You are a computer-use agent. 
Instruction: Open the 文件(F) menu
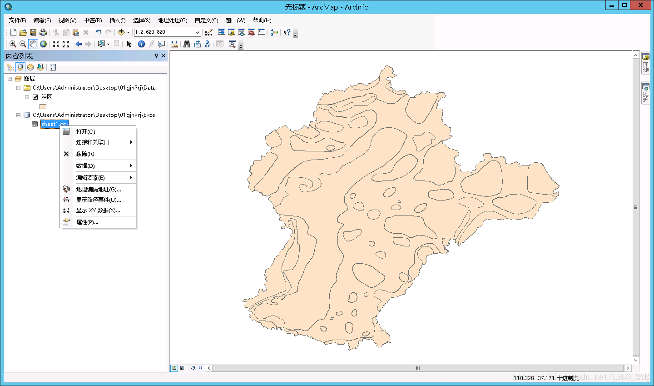(x=18, y=20)
